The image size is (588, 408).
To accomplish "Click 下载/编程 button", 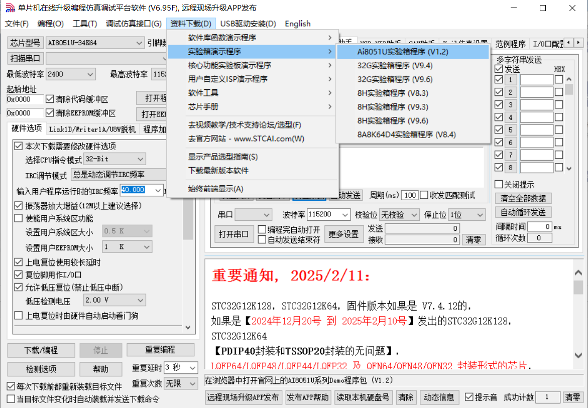I will coord(41,350).
